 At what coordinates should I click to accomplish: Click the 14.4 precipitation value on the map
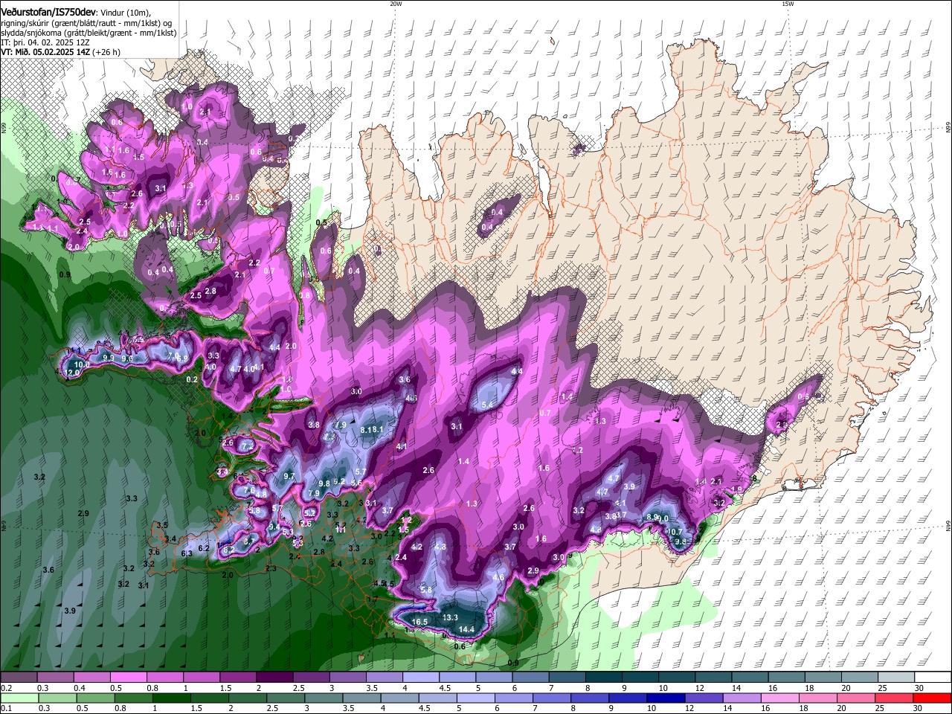(466, 630)
